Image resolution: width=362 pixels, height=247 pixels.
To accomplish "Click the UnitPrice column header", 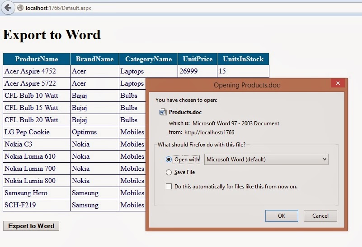I will (197, 59).
